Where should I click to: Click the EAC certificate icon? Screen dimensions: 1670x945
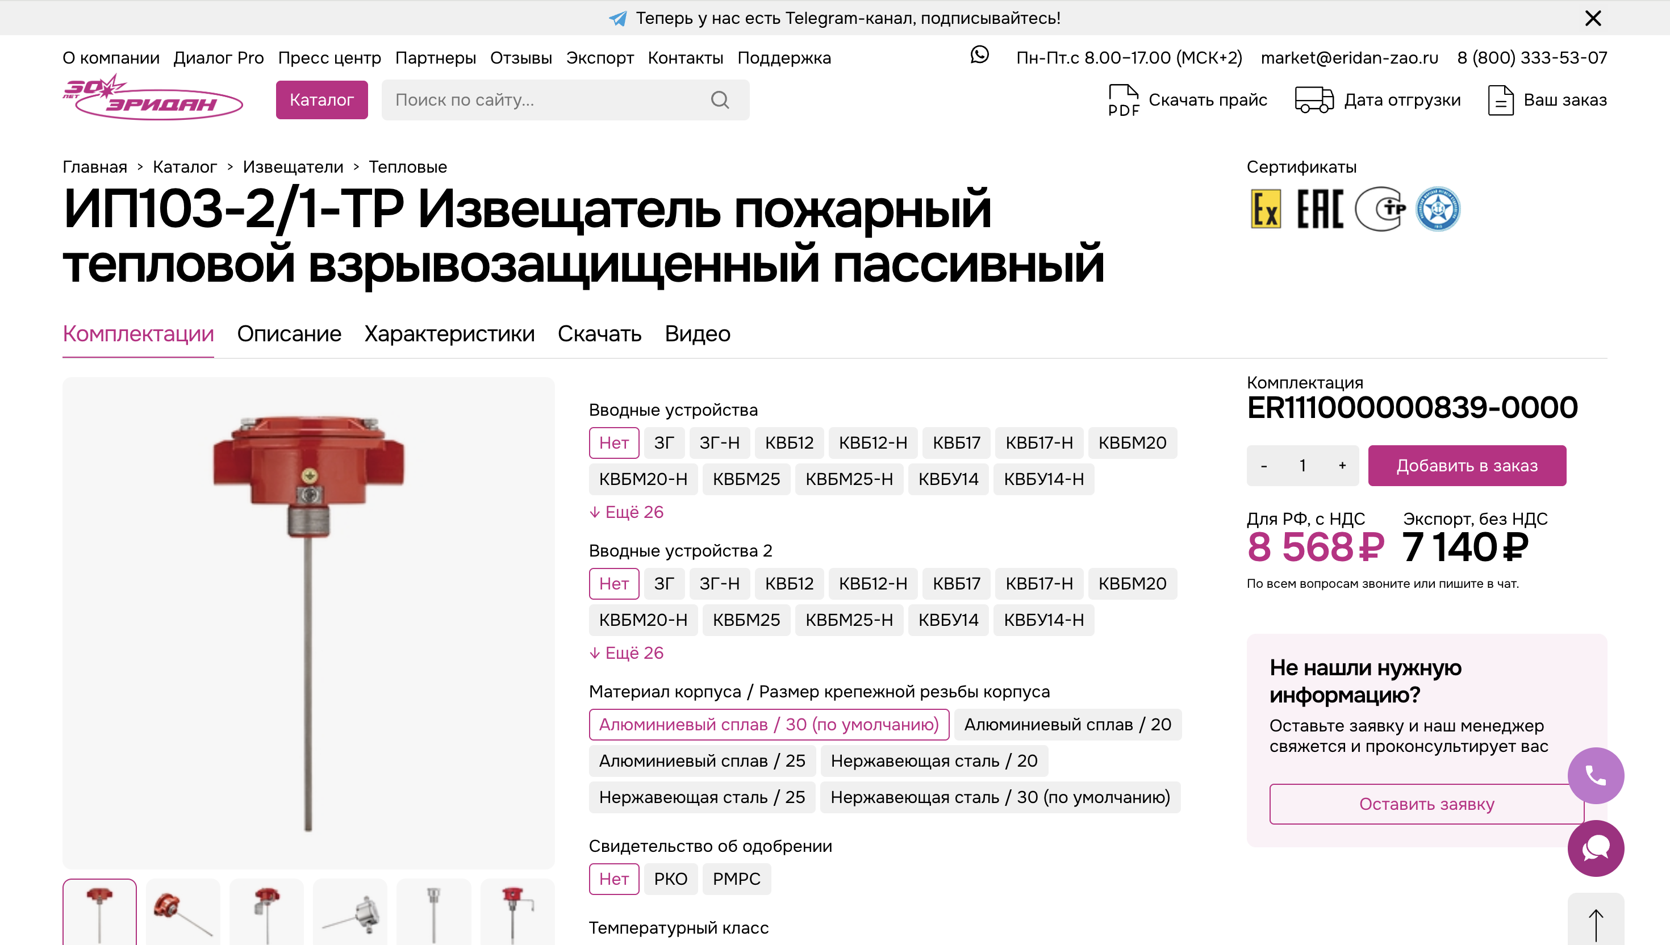pyautogui.click(x=1320, y=209)
